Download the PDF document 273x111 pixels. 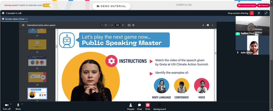[203, 25]
